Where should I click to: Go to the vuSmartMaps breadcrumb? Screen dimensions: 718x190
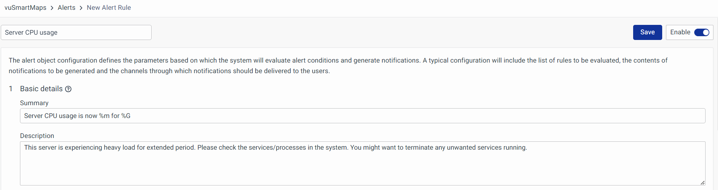click(25, 8)
